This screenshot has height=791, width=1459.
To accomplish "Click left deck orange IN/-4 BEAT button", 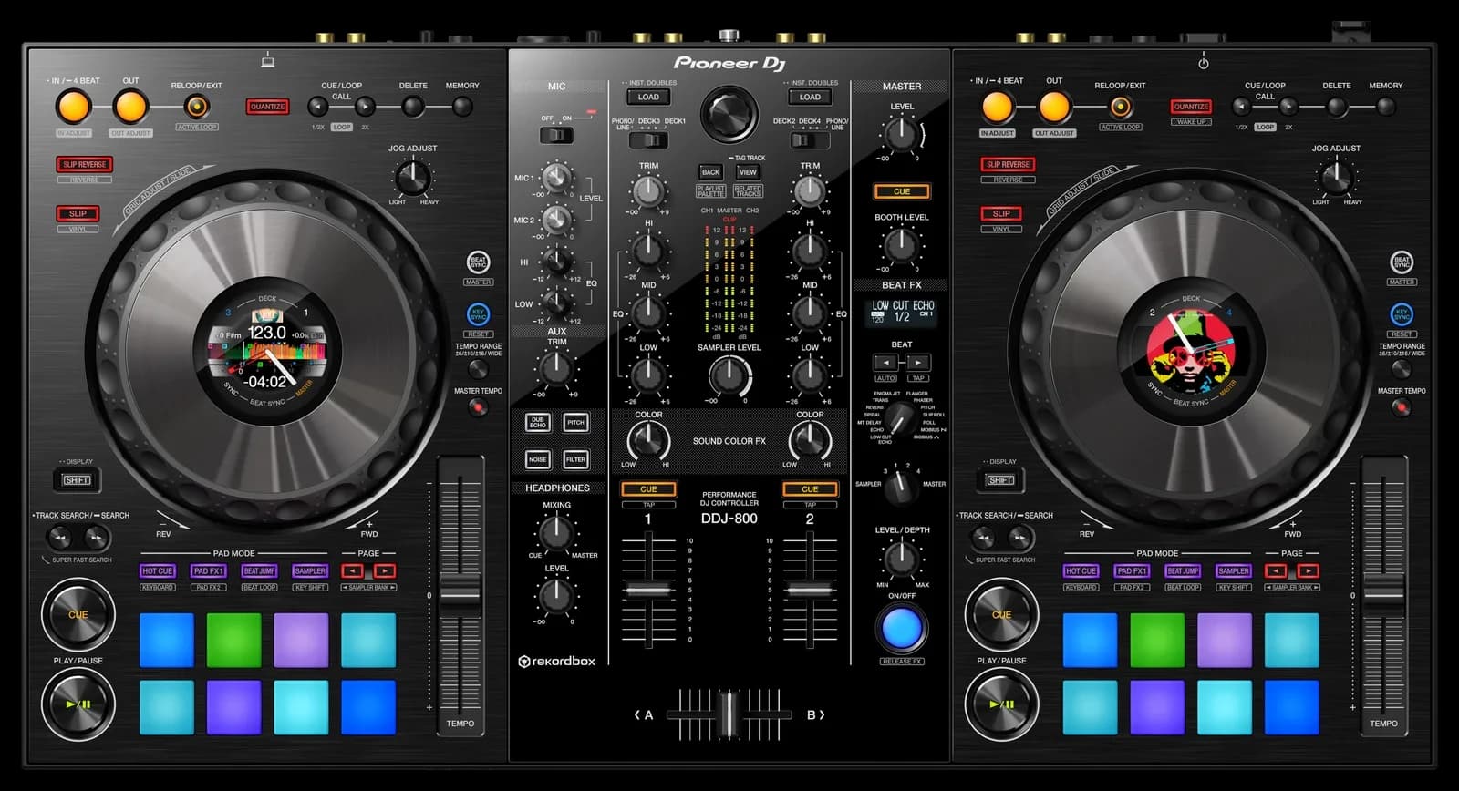I will (x=74, y=108).
